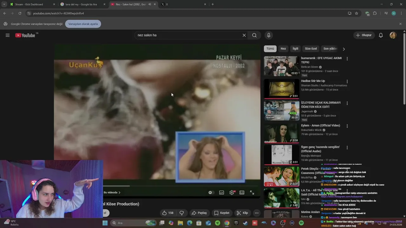406x228 pixels.
Task: Open 'figen genç nazende sevgilim' title
Action: coord(320,149)
